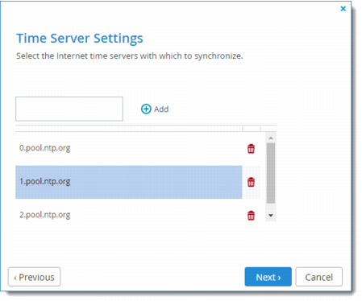This screenshot has width=362, height=301.
Task: Click scrollbar track below the thumb
Action: pos(271,207)
